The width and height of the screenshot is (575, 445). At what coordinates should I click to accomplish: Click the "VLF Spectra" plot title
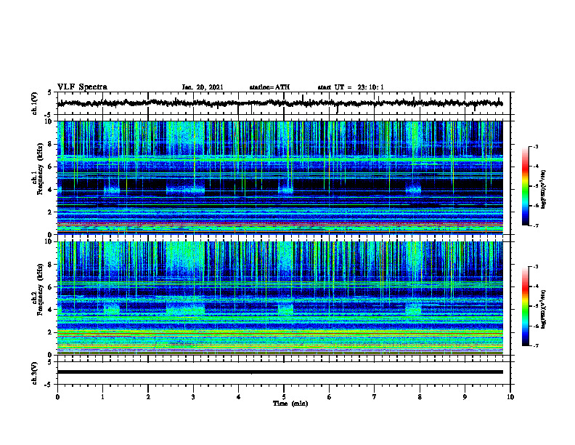point(82,87)
